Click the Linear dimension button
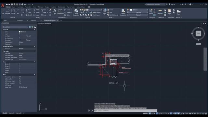The height and width of the screenshot is (117, 208). [x=68, y=10]
